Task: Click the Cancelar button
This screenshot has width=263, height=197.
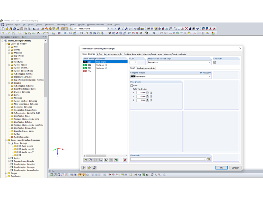Action: coord(235,168)
